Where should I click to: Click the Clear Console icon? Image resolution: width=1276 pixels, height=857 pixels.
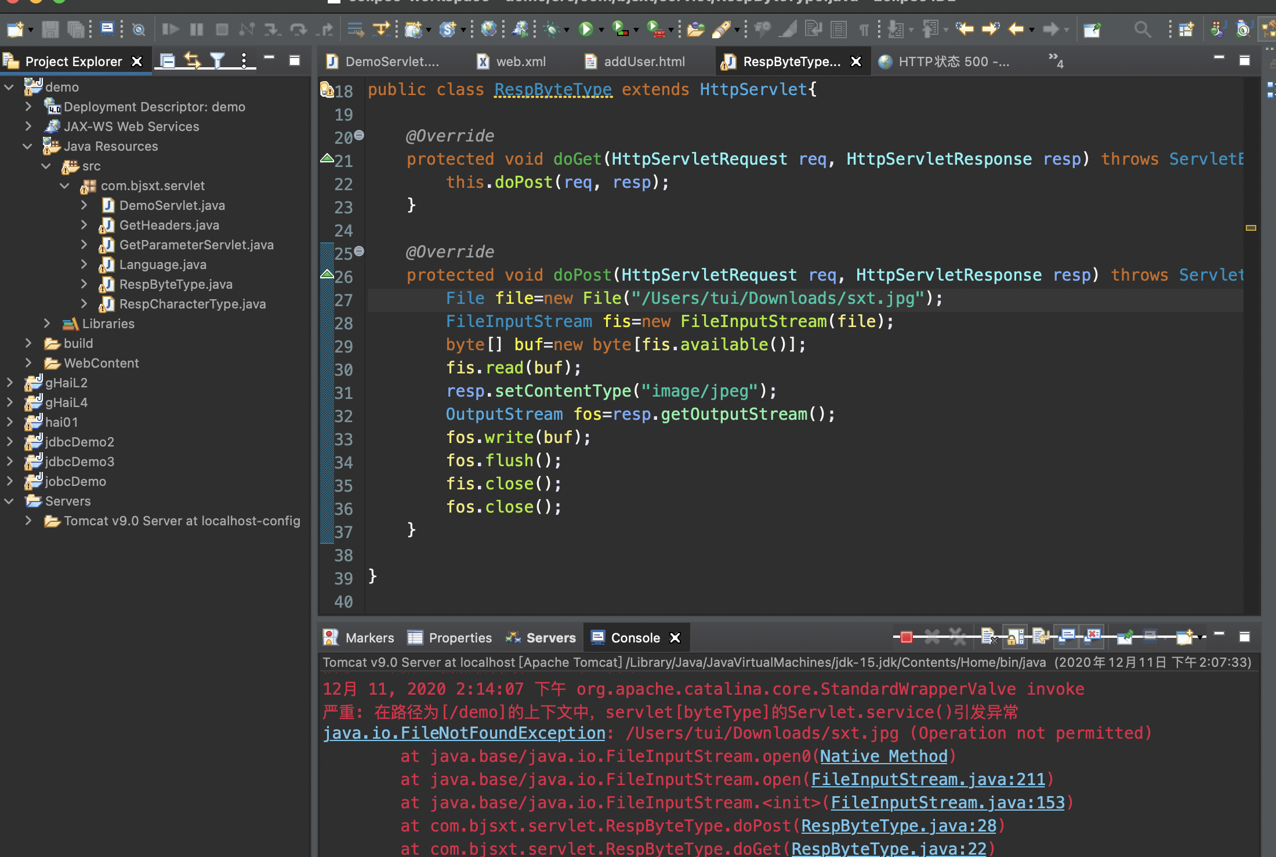pyautogui.click(x=989, y=637)
